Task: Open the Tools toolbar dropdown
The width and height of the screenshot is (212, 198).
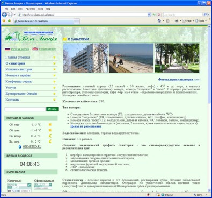Action: coord(201,21)
